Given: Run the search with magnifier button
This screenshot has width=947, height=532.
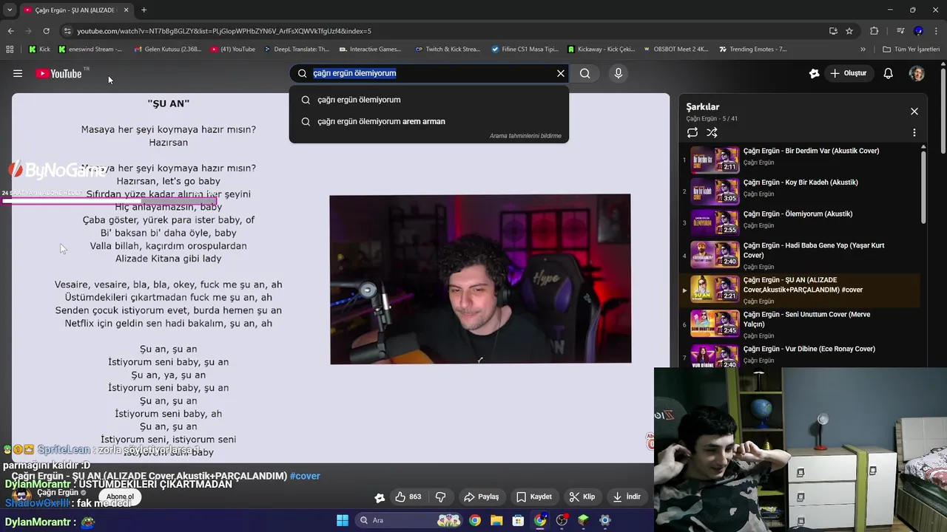Looking at the screenshot, I should [x=584, y=73].
